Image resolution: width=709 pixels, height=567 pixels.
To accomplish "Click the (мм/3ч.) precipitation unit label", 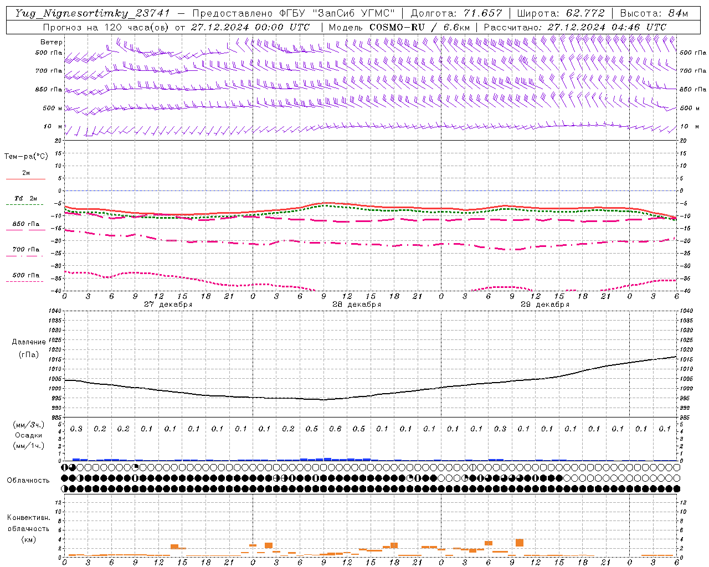I will coord(29,425).
